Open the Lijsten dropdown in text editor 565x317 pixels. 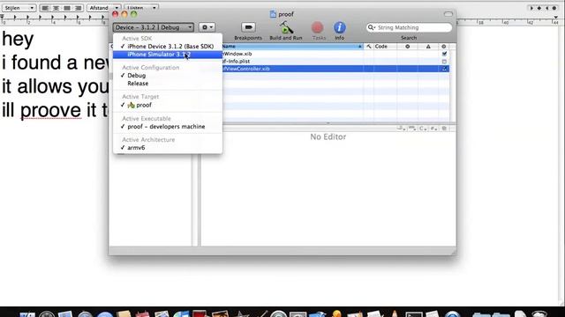click(140, 8)
